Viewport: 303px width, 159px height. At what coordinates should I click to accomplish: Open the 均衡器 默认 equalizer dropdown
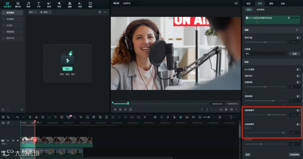tap(265, 54)
